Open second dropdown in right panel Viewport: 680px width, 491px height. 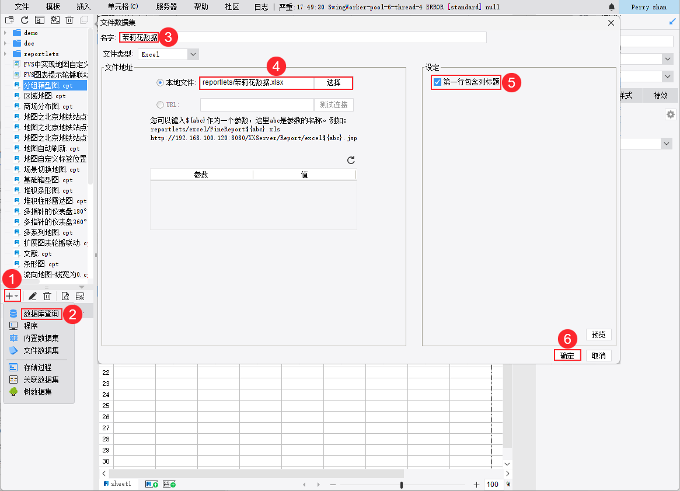667,76
